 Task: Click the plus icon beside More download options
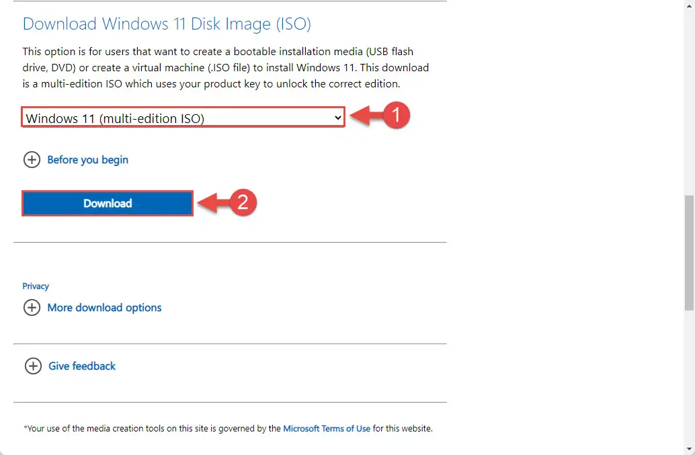(x=32, y=308)
